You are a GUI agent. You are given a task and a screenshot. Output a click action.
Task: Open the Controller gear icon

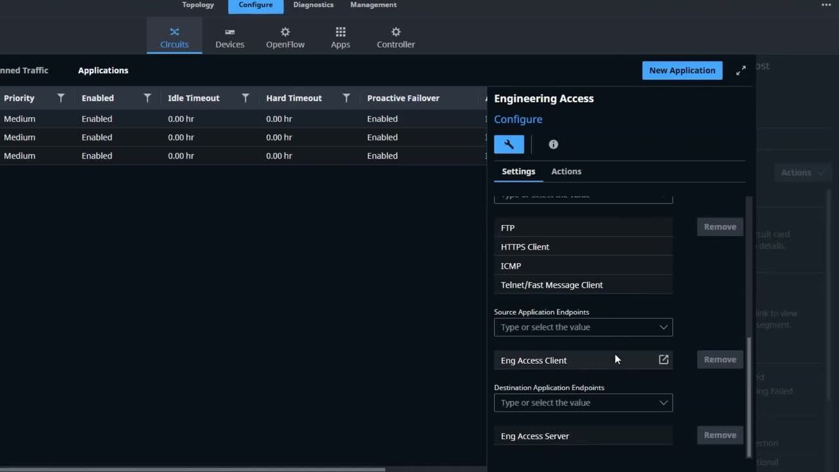(396, 32)
